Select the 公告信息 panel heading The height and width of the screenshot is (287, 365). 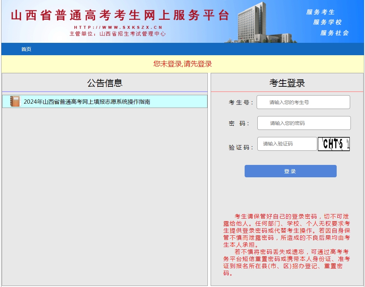[105, 83]
